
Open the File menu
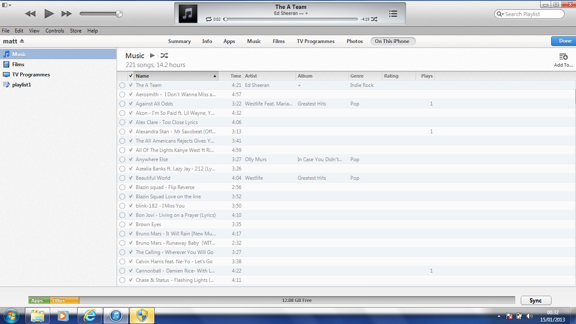coord(5,31)
